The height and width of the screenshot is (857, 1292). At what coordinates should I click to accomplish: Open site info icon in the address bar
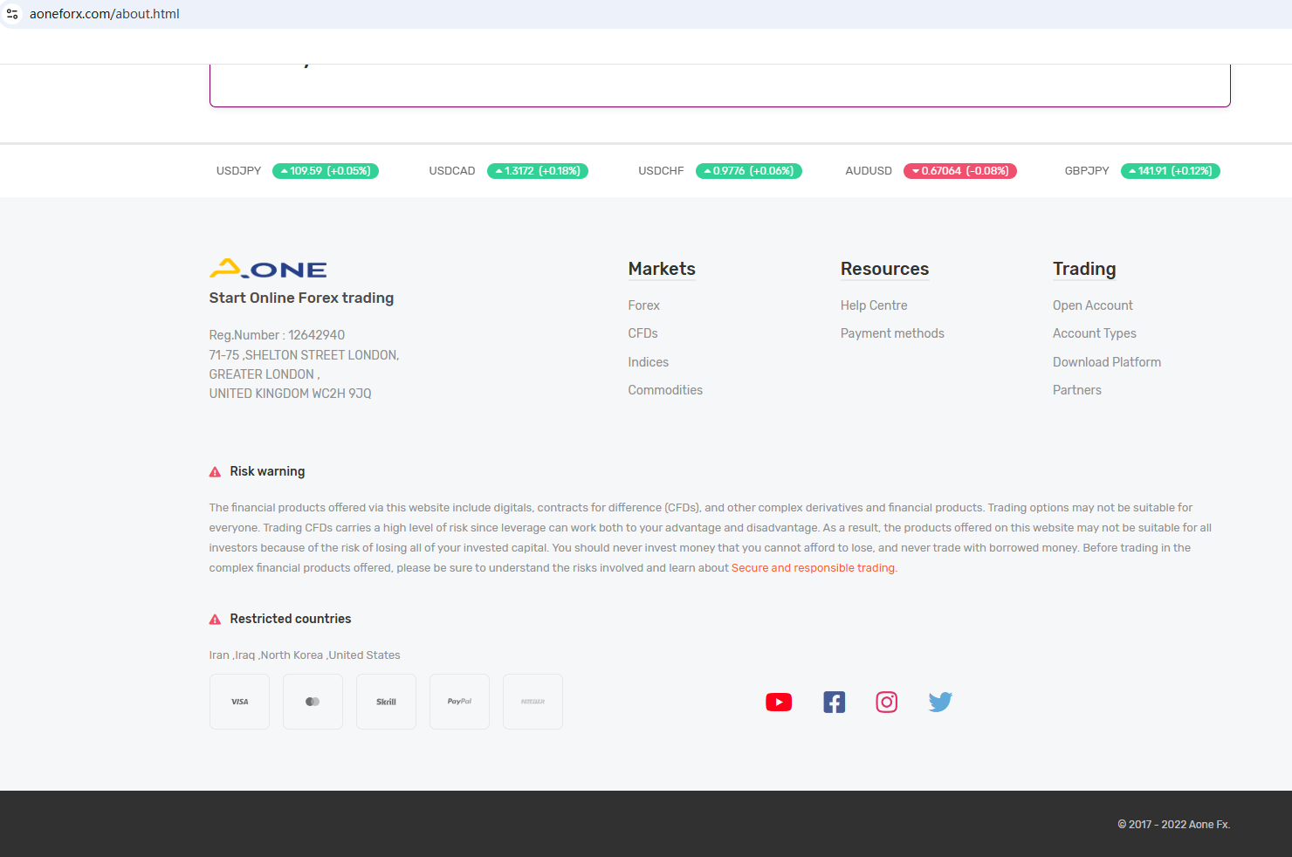(x=12, y=14)
